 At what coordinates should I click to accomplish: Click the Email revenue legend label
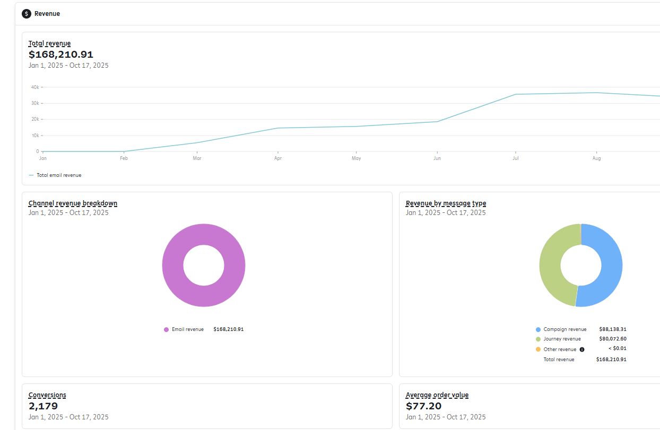(x=187, y=329)
